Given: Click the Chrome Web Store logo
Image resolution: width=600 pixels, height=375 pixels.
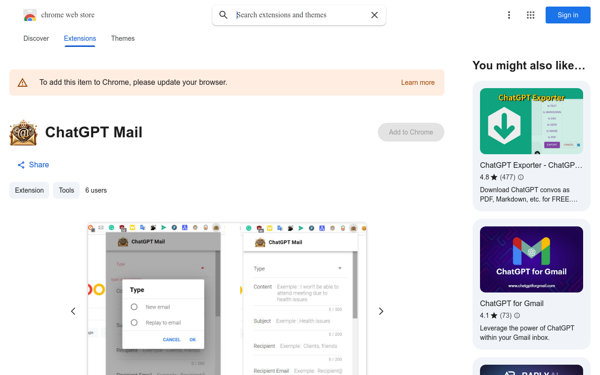Looking at the screenshot, I should [30, 15].
